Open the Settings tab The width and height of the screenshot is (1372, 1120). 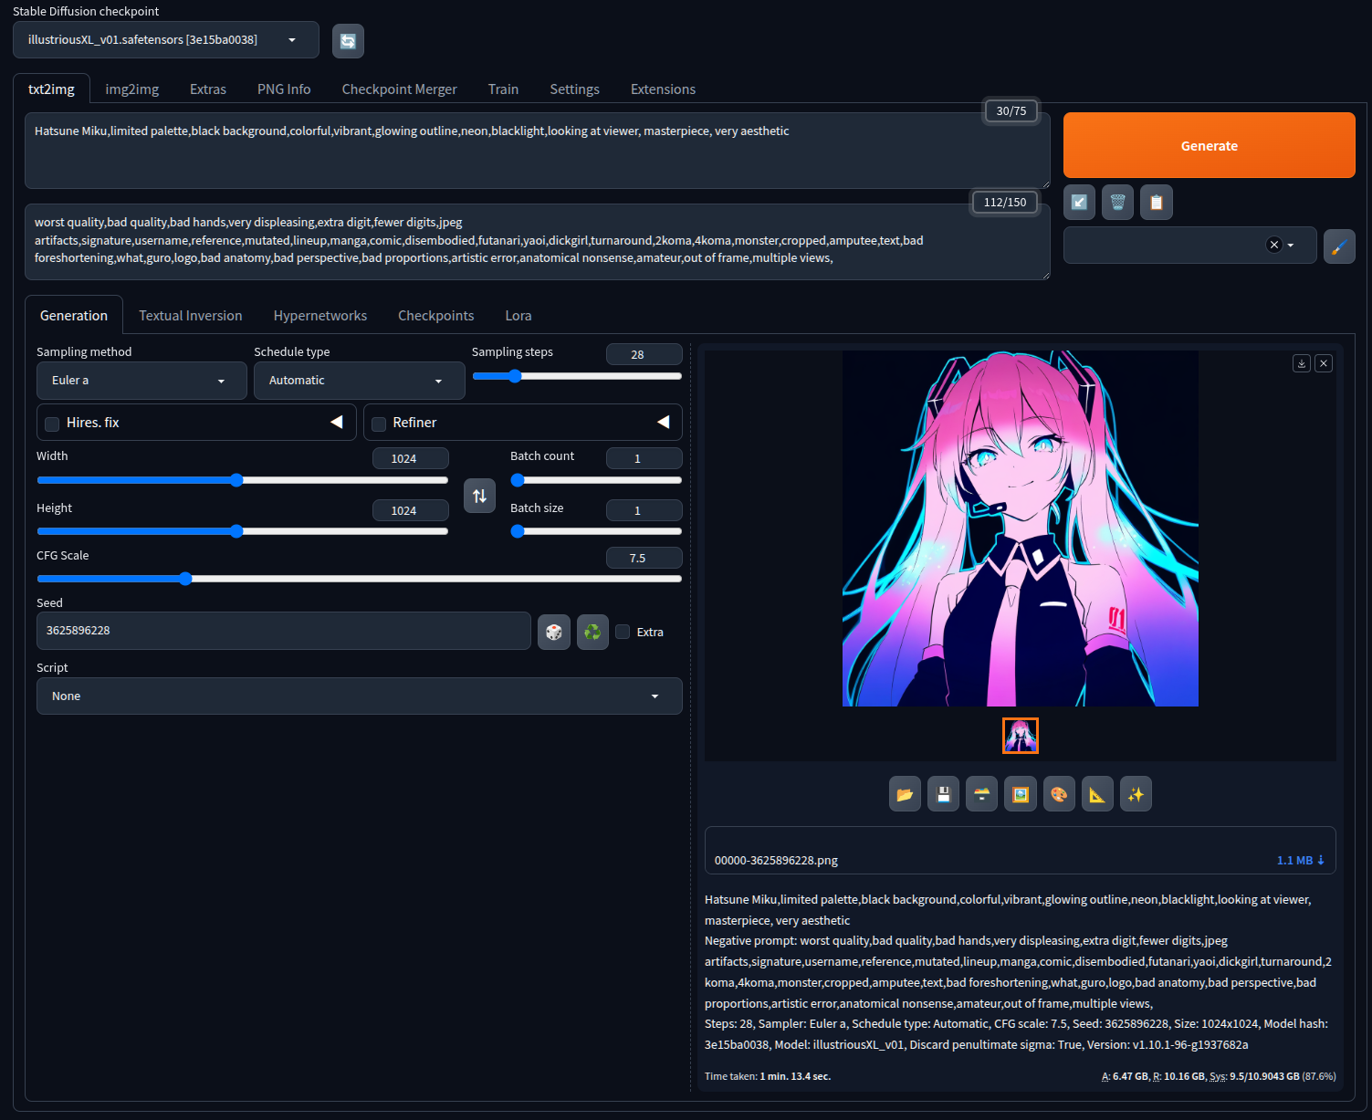point(575,89)
